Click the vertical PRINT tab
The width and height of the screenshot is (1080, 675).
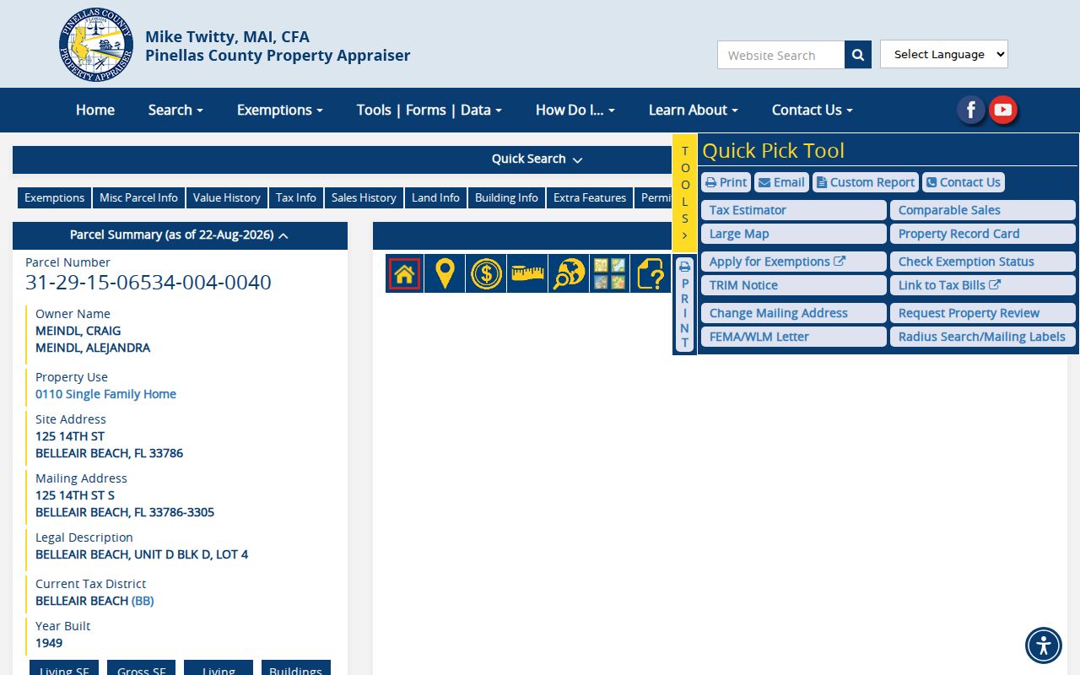[684, 305]
